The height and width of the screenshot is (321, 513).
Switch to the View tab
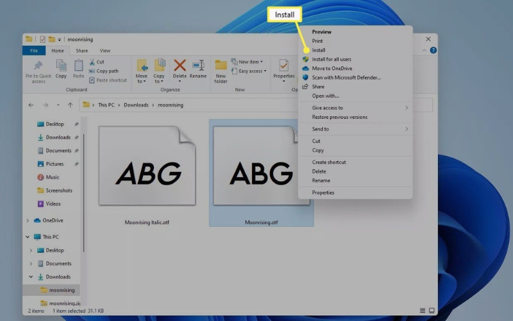tap(105, 51)
